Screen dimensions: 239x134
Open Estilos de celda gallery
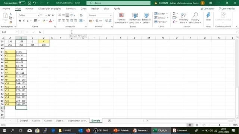[x=146, y=18]
